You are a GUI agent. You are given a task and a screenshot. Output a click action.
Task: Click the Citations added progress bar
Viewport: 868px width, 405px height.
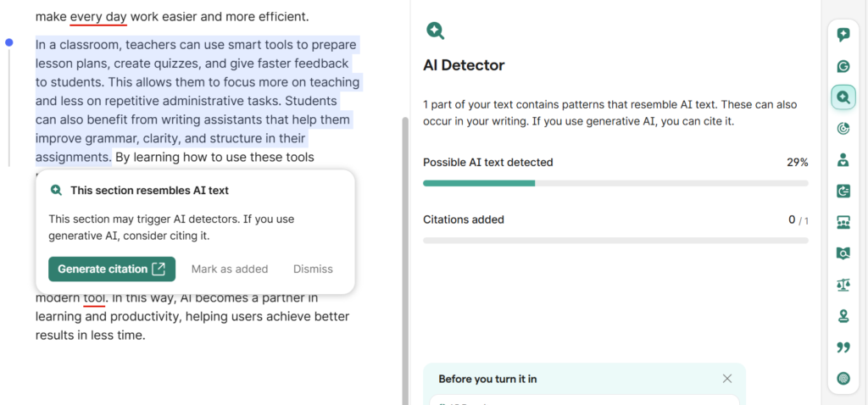pos(615,241)
